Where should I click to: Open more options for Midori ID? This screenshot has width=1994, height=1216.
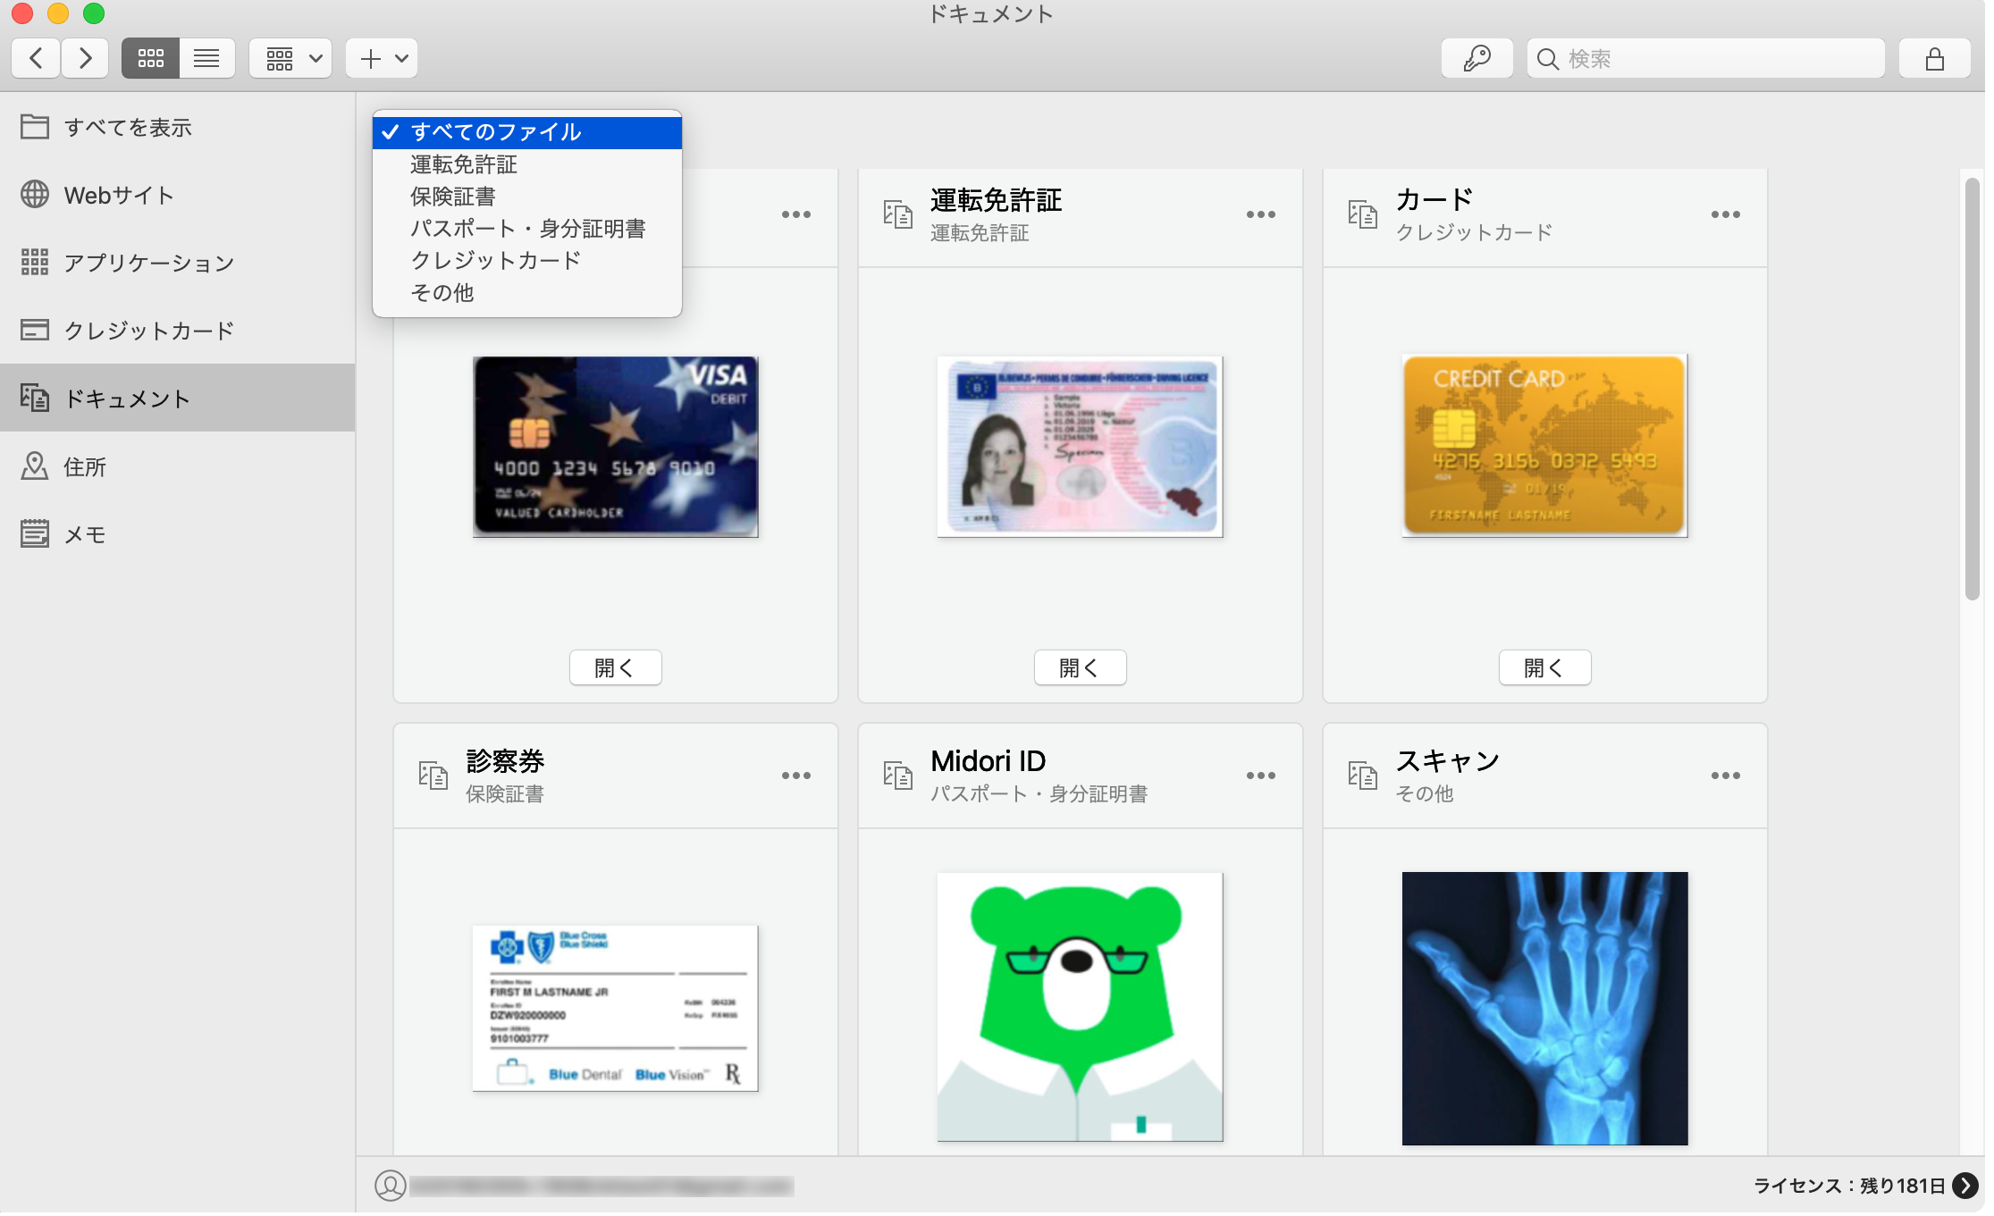(x=1260, y=776)
